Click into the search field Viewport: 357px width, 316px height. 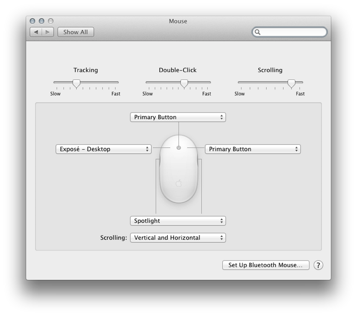290,32
